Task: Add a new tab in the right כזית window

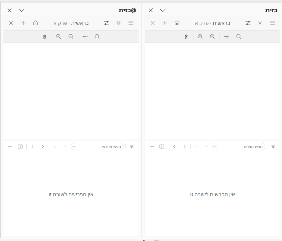Action: pyautogui.click(x=165, y=23)
